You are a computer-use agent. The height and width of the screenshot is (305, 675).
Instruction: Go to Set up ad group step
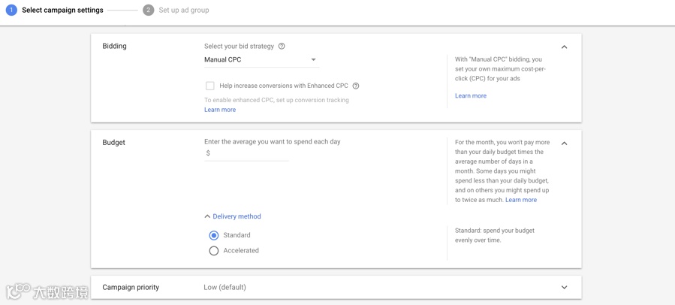(x=184, y=11)
